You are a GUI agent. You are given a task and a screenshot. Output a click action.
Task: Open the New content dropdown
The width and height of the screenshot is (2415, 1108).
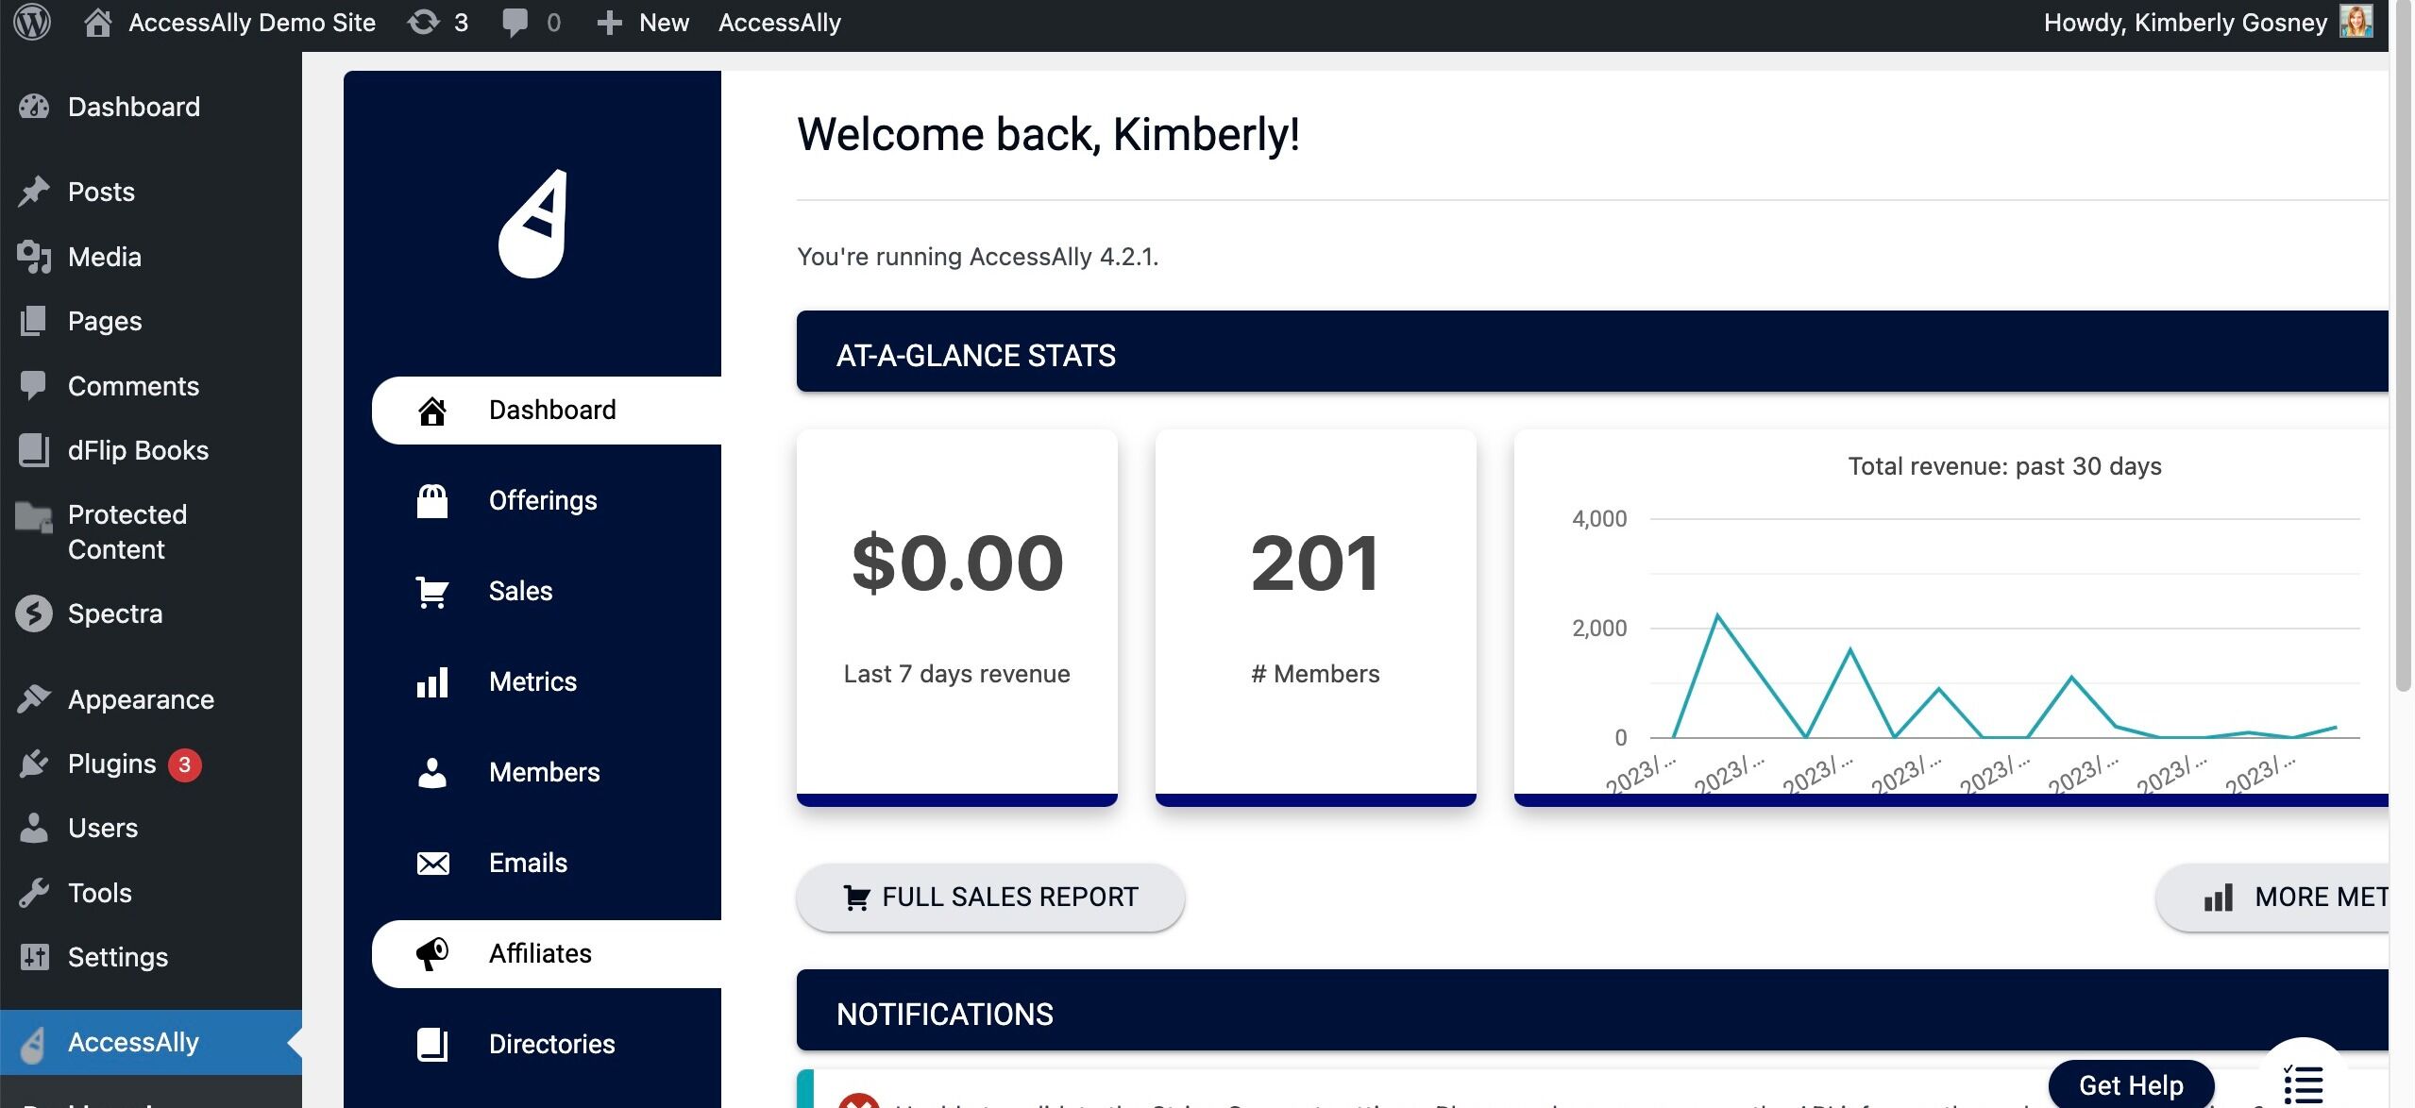click(643, 22)
